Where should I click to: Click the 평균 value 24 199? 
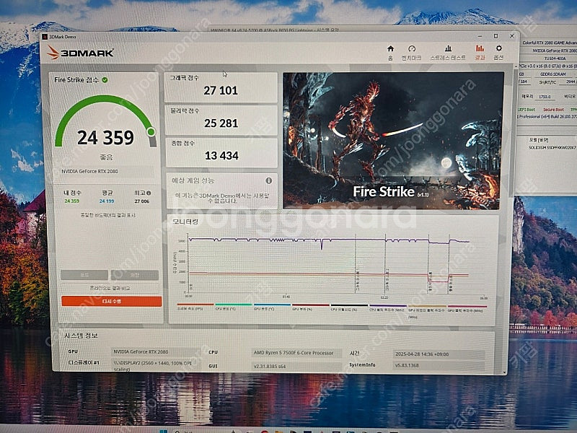click(x=107, y=201)
